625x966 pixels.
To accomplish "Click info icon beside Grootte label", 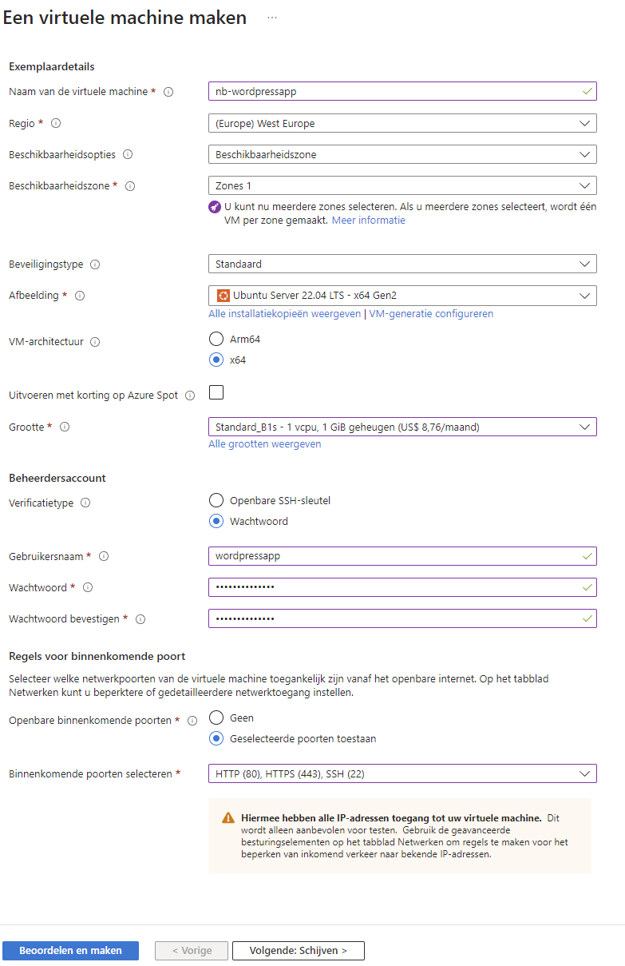I will click(x=65, y=427).
